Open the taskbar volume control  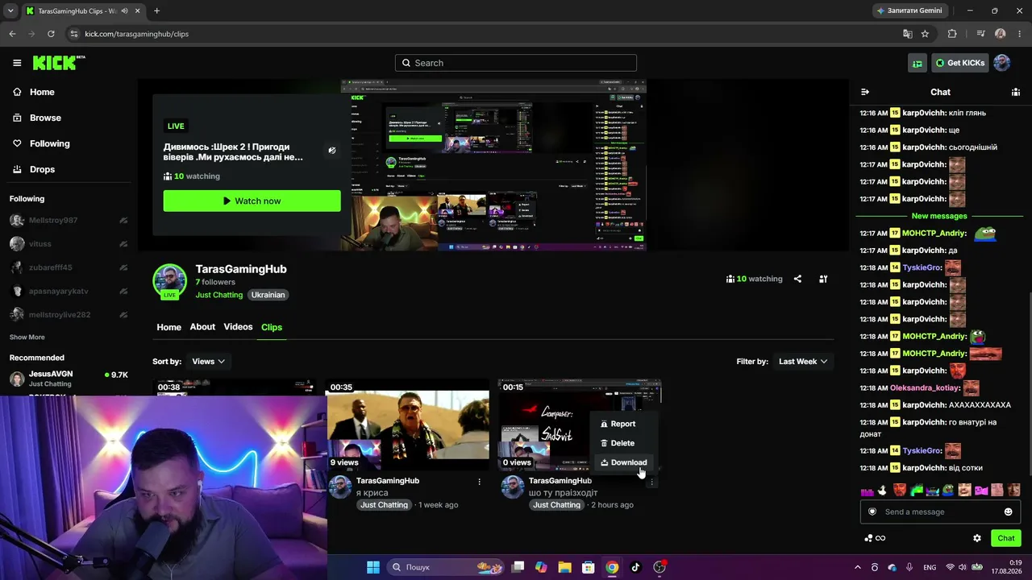(x=963, y=567)
